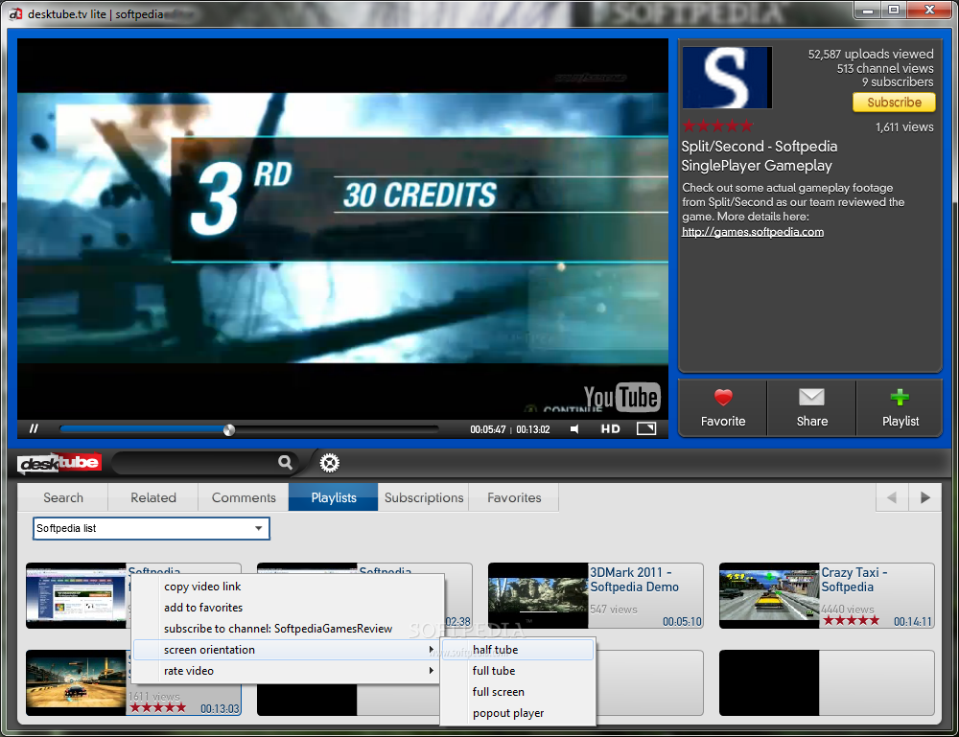The width and height of the screenshot is (959, 737).
Task: Open the Favorites tab
Action: (x=514, y=497)
